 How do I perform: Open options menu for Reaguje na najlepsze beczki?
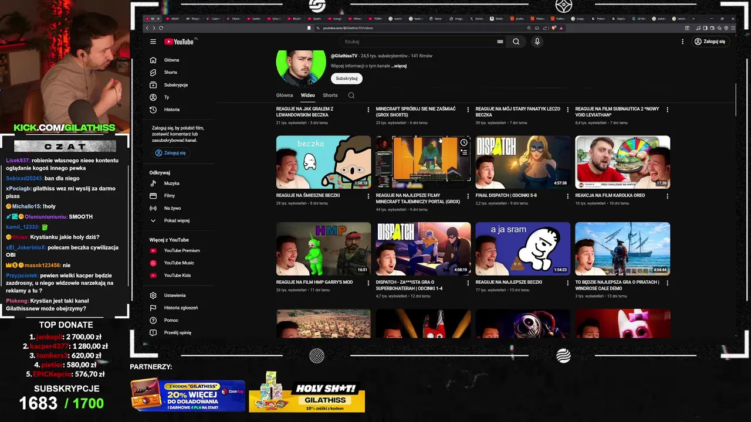pos(567,283)
